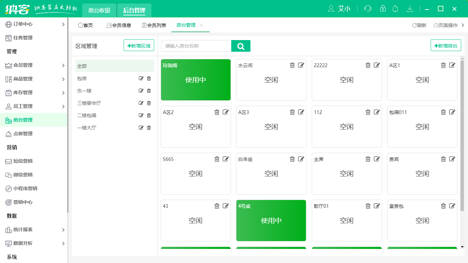Click the 新增房台 button

[x=446, y=46]
